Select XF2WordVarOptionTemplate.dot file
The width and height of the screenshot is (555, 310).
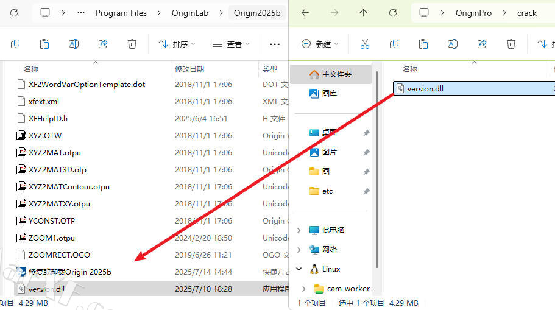(87, 84)
